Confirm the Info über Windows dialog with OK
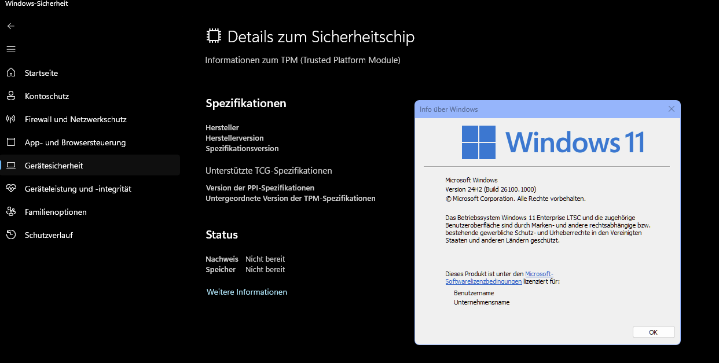 [x=654, y=332]
